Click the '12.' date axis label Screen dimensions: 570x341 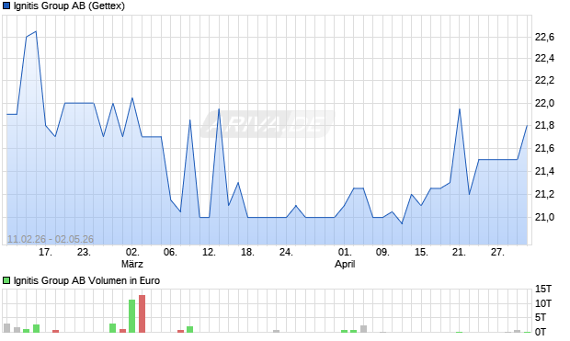[209, 252]
